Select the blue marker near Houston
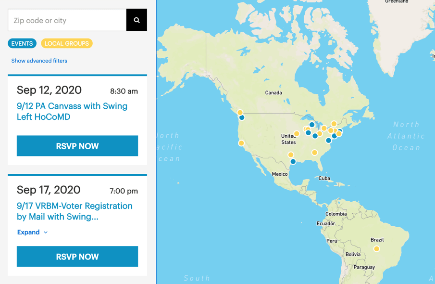The height and width of the screenshot is (284, 435). (x=293, y=162)
